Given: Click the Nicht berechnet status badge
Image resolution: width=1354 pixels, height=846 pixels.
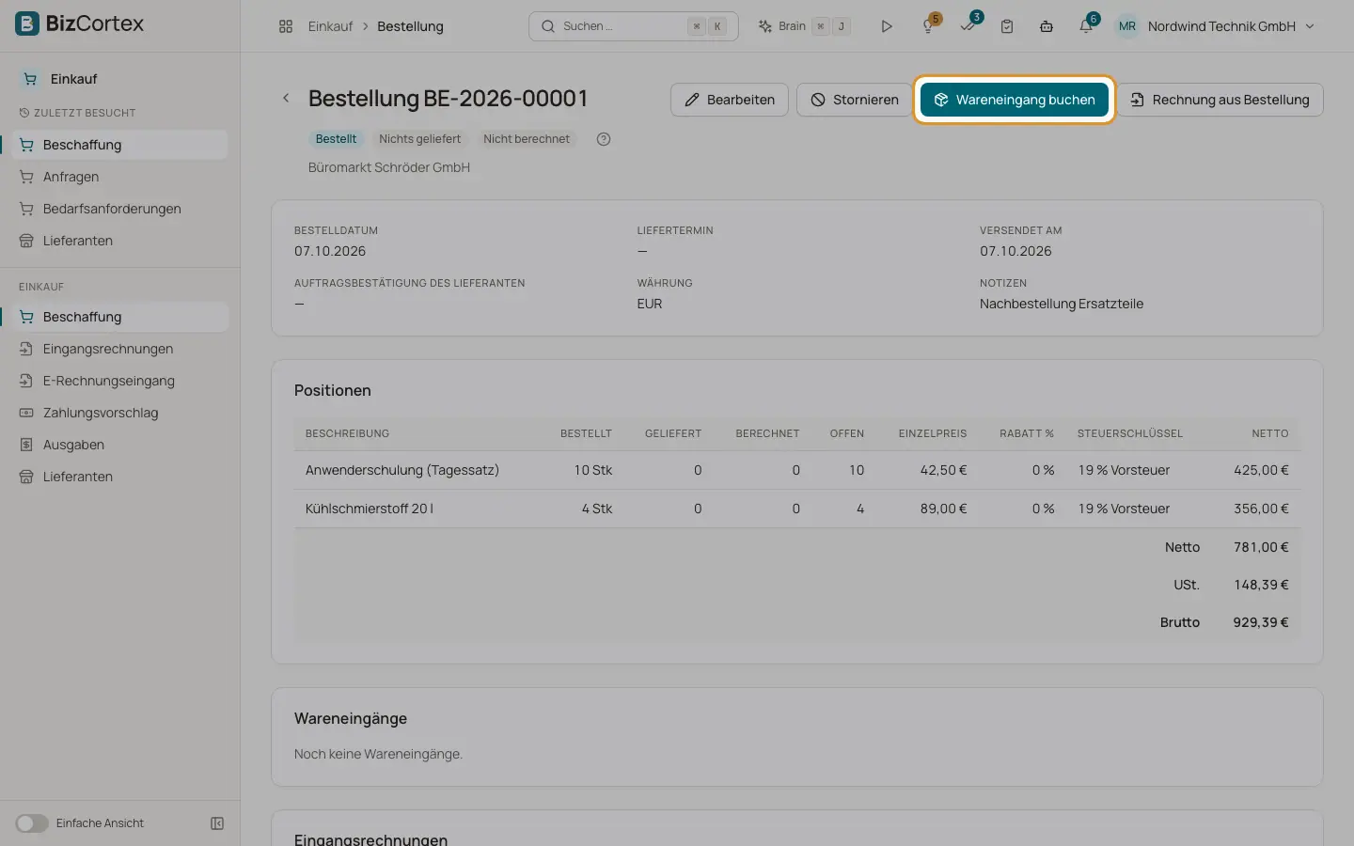Looking at the screenshot, I should pyautogui.click(x=527, y=139).
